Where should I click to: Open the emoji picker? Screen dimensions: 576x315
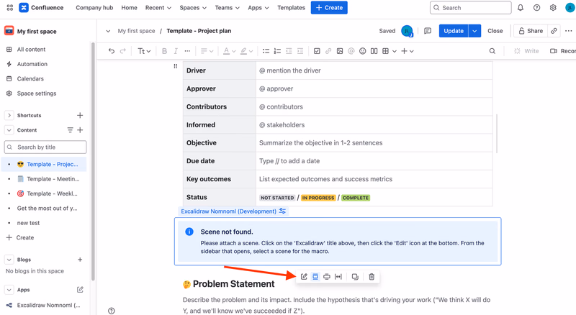pyautogui.click(x=363, y=51)
